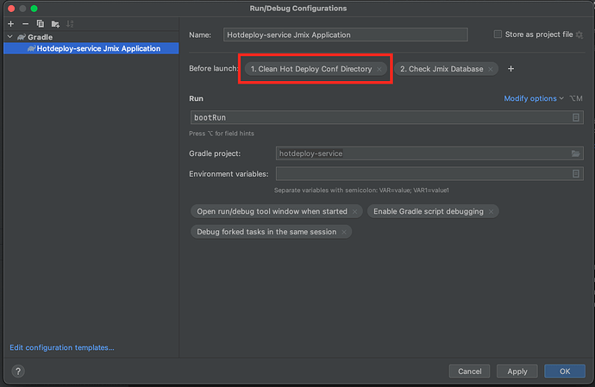Select Clean Hot Deploy Conf Directory task

311,69
